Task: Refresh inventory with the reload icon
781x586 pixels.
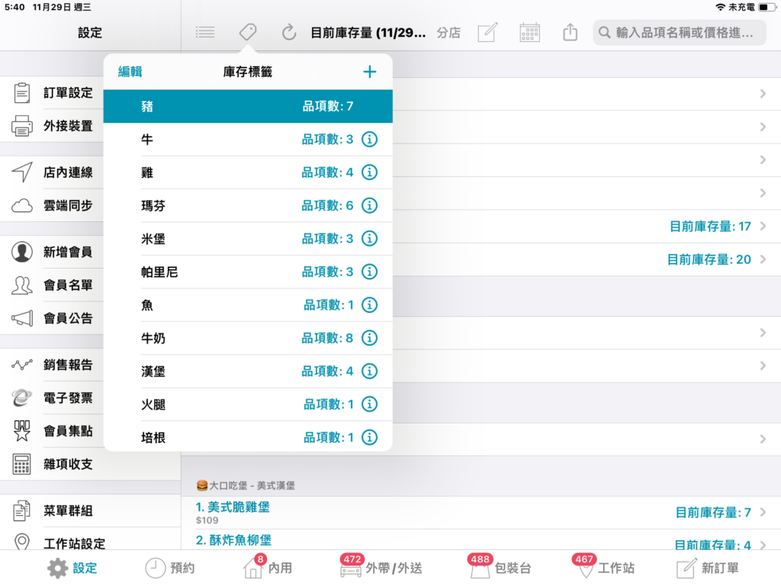Action: 289,33
